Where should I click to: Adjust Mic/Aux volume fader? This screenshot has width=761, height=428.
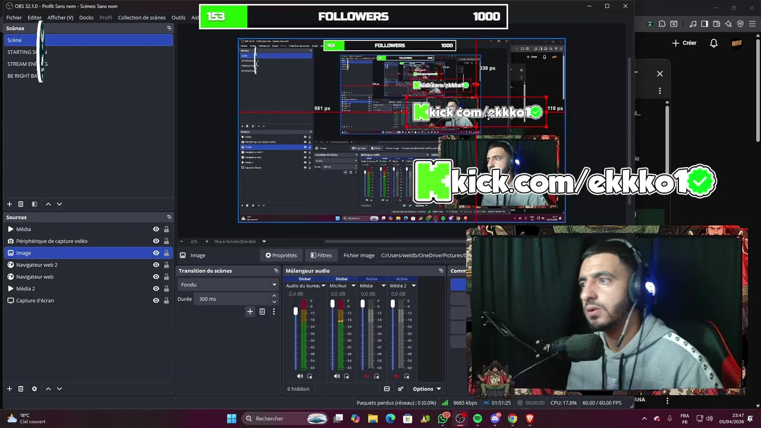pos(332,304)
